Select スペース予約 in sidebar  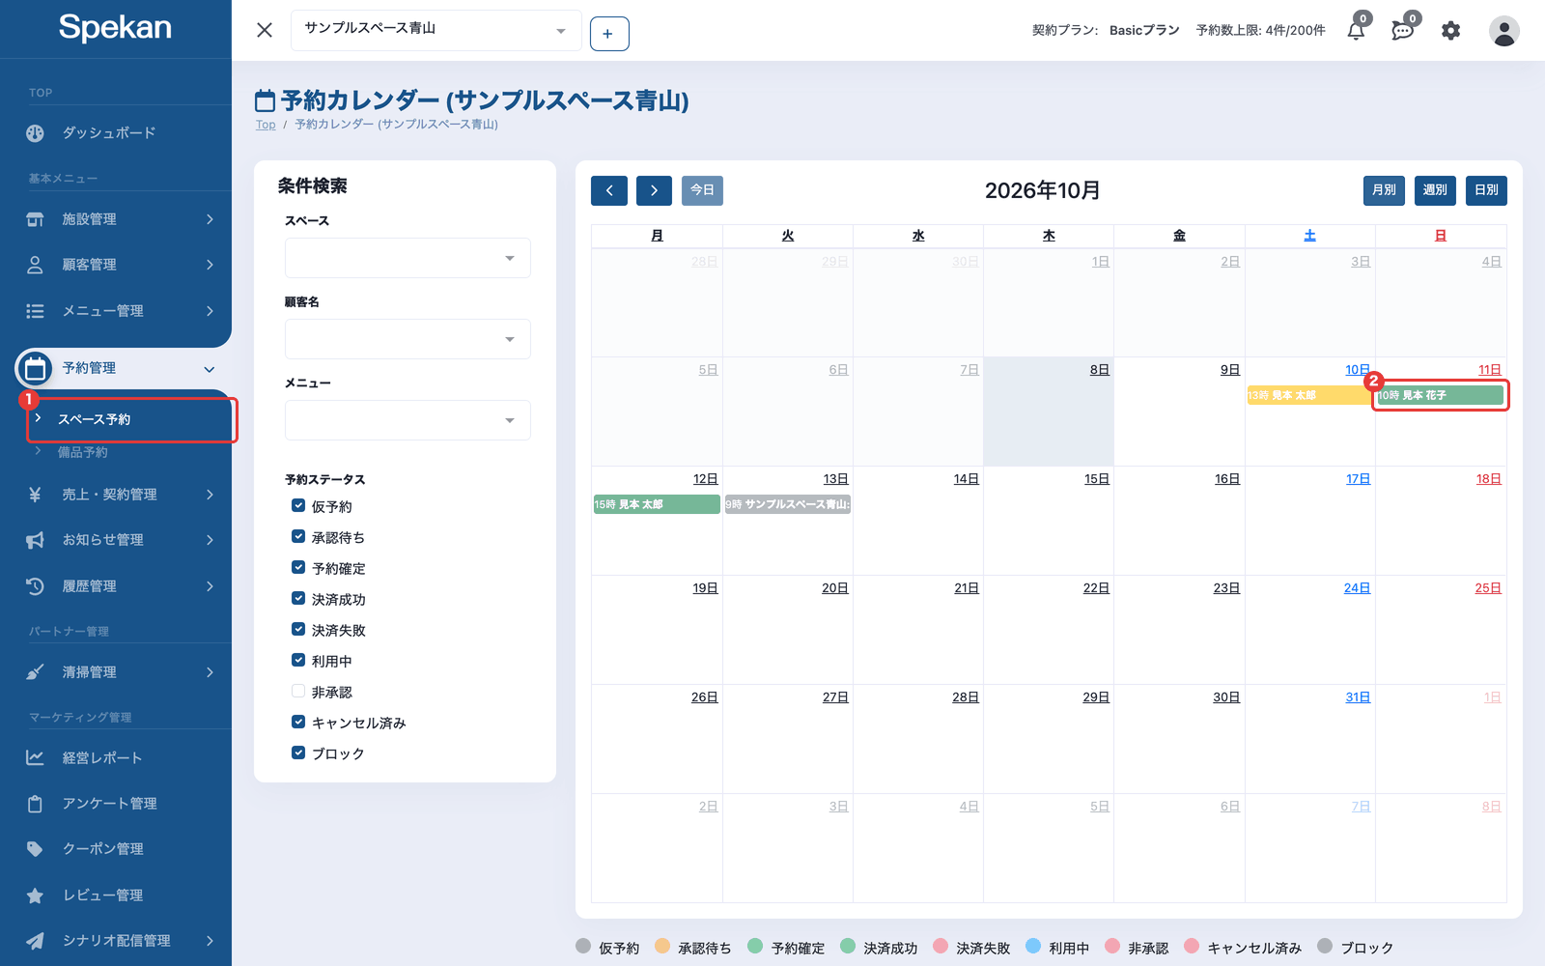point(131,419)
